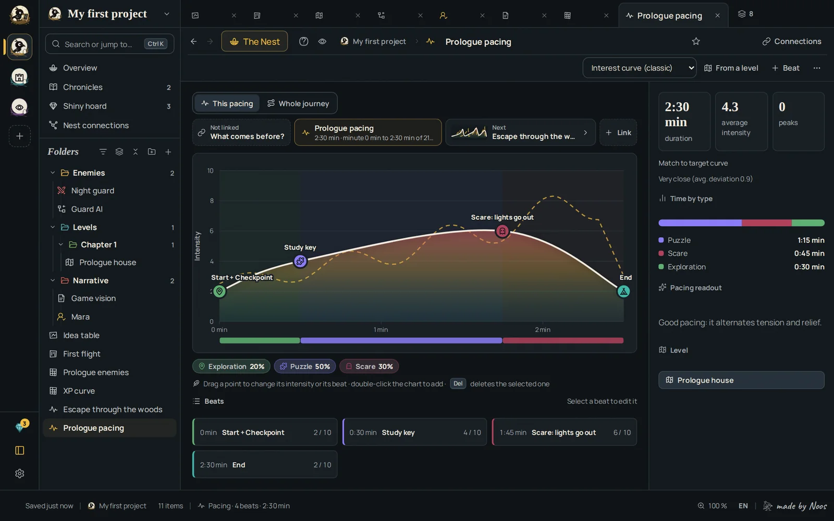Collapse the Narrative folder

click(53, 280)
